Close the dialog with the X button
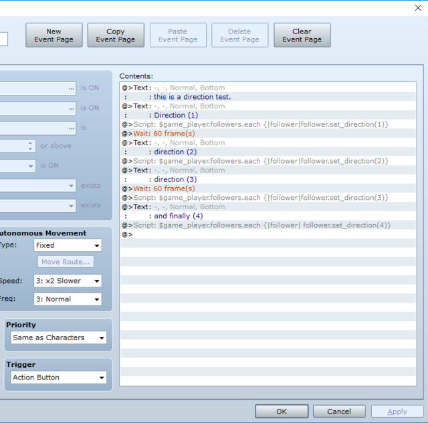Image resolution: width=428 pixels, height=423 pixels. [x=418, y=7]
